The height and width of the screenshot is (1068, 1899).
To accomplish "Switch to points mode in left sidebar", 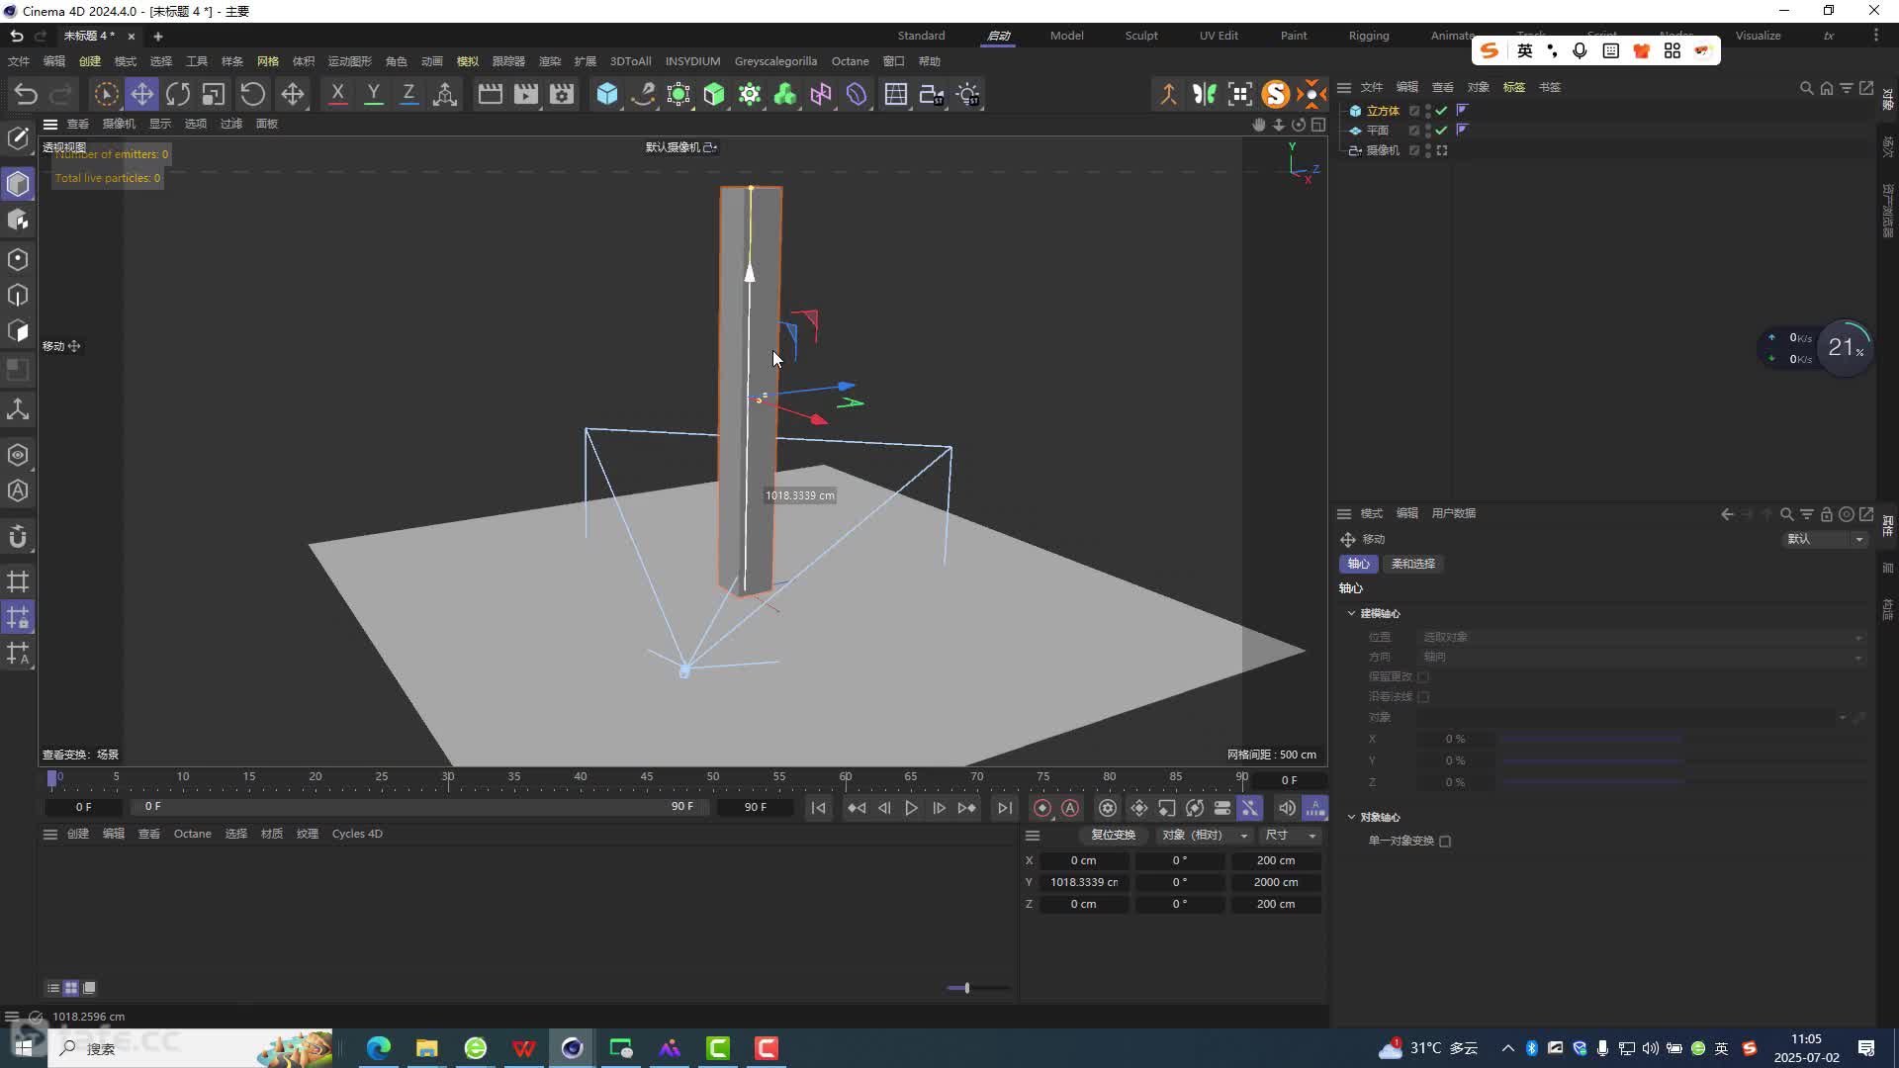I will click(x=18, y=259).
